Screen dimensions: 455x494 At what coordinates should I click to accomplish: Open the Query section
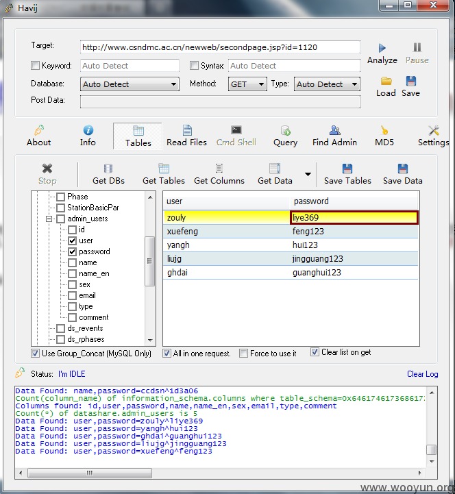286,136
